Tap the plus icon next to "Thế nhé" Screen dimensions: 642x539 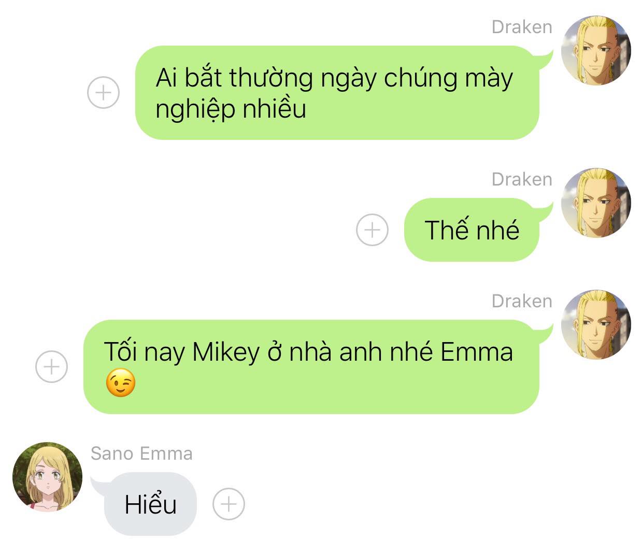tap(372, 230)
